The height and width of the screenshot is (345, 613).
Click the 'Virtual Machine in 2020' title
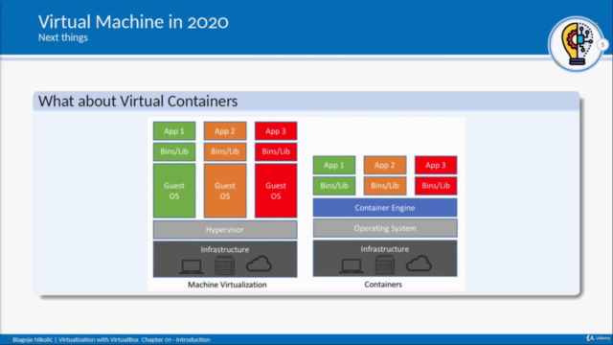(x=133, y=21)
